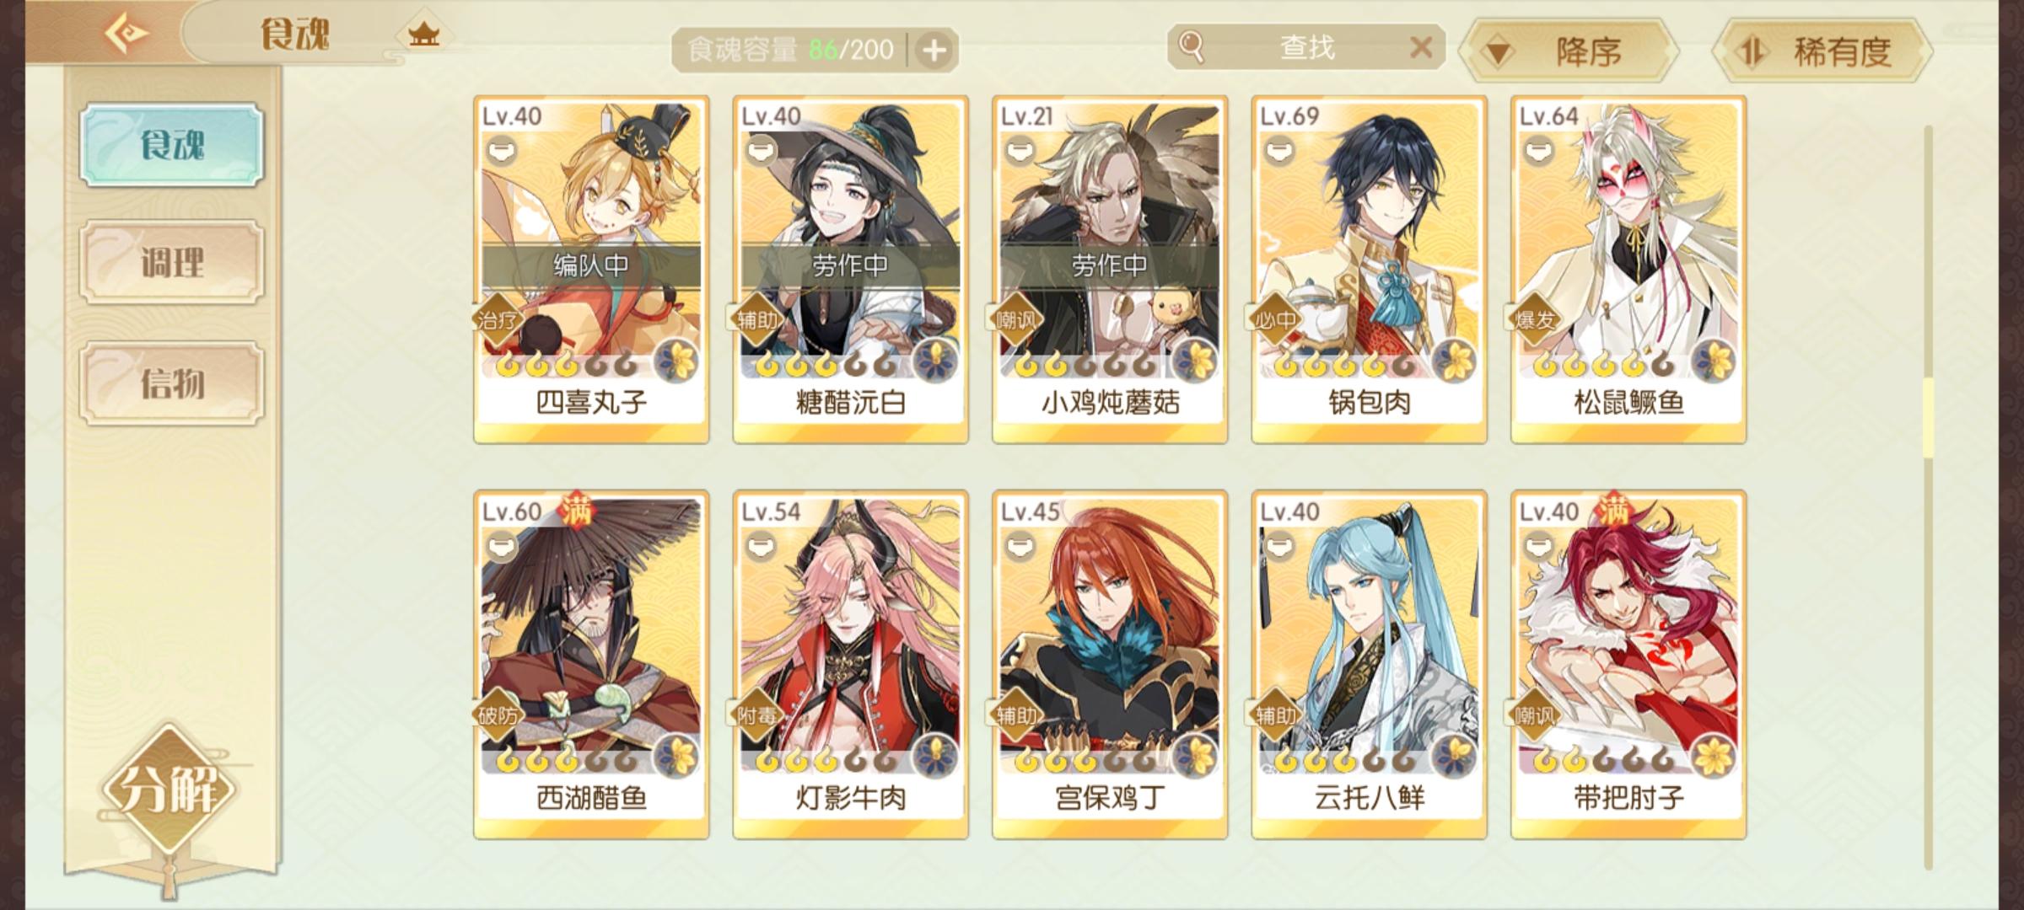2024x910 pixels.
Task: Click the 查找 search input field
Action: point(1306,47)
